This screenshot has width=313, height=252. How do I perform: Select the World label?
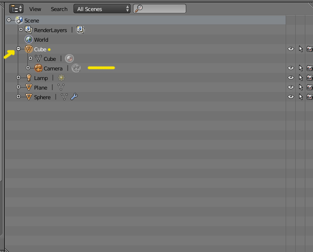click(x=41, y=40)
